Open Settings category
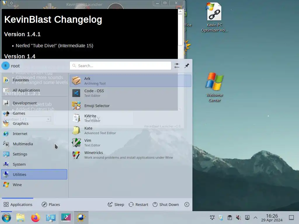299x224 pixels. click(x=34, y=154)
